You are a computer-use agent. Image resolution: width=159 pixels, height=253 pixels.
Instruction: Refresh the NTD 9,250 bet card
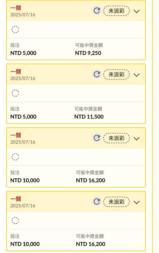97,11
